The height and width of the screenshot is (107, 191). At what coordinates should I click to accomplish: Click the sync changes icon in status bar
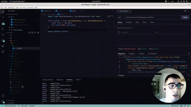click(x=19, y=106)
